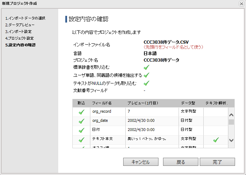Click the フィールド名 column header

102,103
